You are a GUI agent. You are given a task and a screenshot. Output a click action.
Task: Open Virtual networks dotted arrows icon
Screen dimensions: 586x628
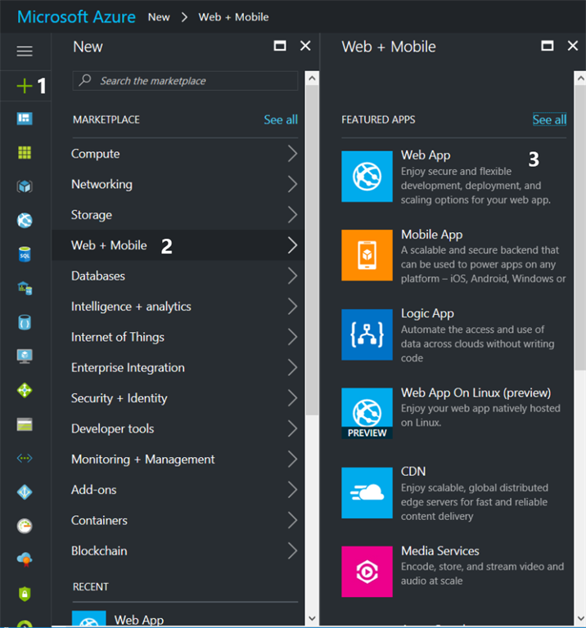[25, 458]
